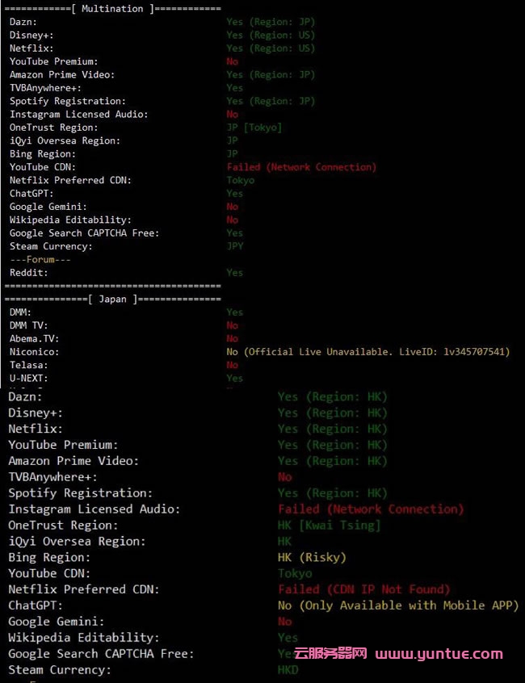Click the Steam Currency value 'HKD'
The height and width of the screenshot is (683, 525).
tap(288, 670)
